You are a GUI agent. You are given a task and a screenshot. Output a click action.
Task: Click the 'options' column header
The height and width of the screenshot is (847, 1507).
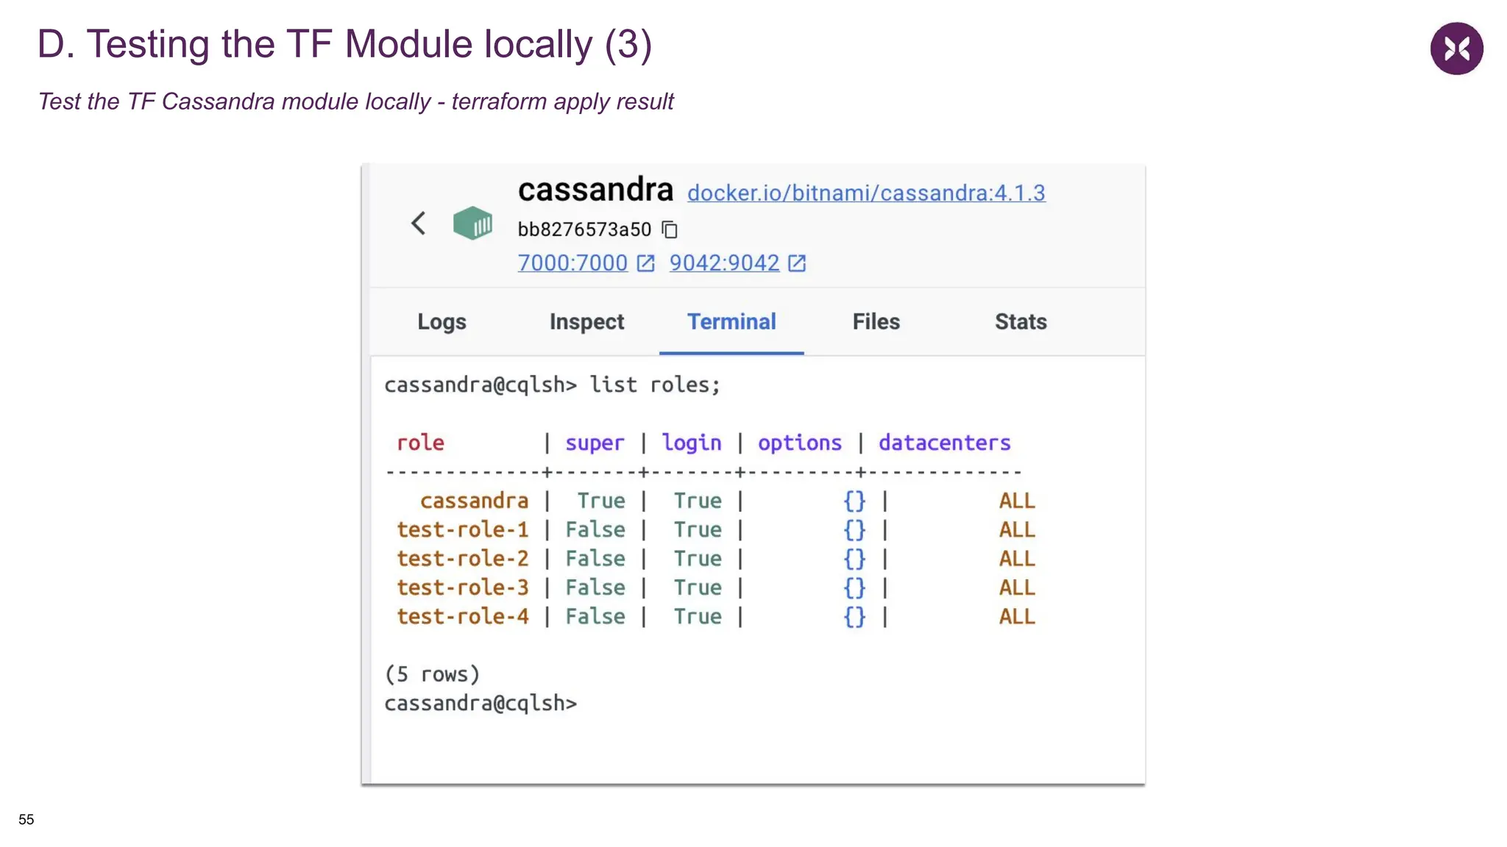800,443
